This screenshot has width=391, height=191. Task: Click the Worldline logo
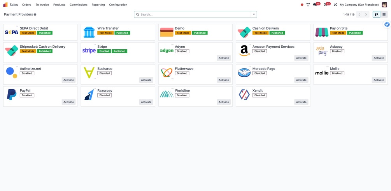(167, 94)
